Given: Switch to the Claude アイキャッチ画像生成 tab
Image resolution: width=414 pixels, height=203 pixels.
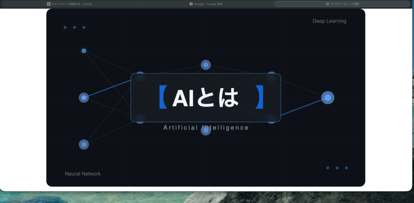Looking at the screenshot, I should tap(70, 4).
